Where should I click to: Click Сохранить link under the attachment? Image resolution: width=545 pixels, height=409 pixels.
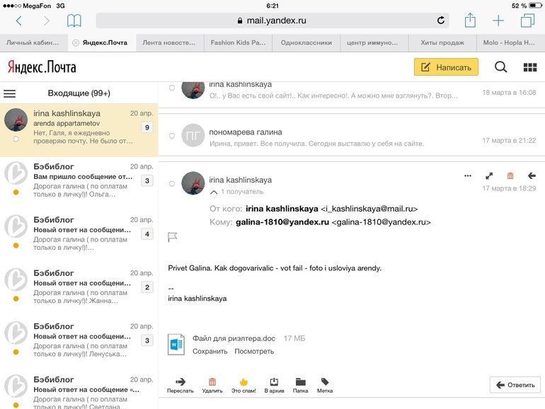point(210,351)
